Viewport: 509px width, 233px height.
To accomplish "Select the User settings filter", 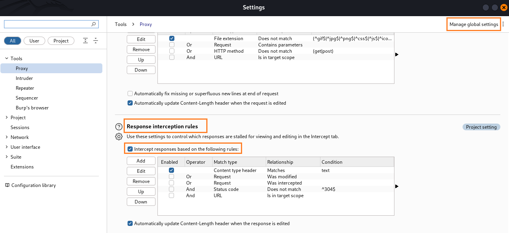I will 34,41.
